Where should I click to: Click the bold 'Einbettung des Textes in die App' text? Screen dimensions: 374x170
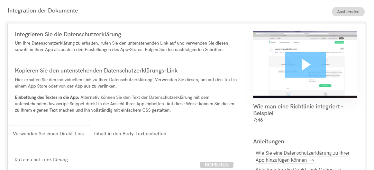click(47, 97)
